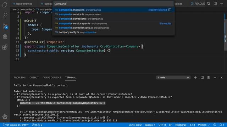This screenshot has width=227, height=127.
Task: Click the git branch '01-create-an-entity*' in status bar
Action: (16, 125)
